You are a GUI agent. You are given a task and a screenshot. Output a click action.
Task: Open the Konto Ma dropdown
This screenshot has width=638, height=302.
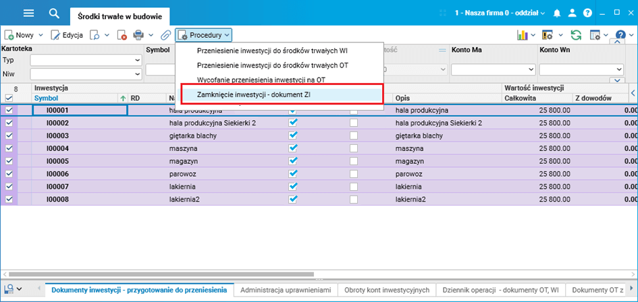tap(493, 69)
